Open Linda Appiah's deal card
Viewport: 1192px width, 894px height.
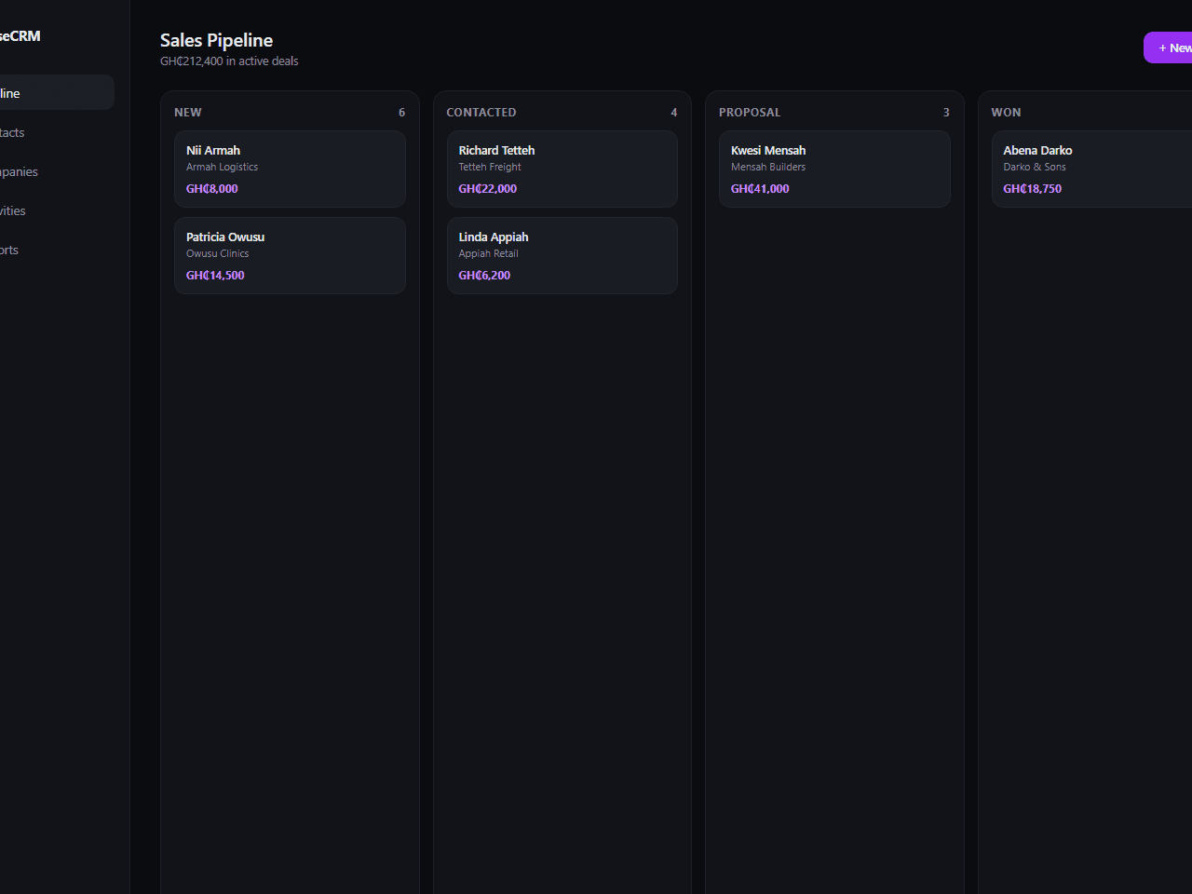click(562, 255)
